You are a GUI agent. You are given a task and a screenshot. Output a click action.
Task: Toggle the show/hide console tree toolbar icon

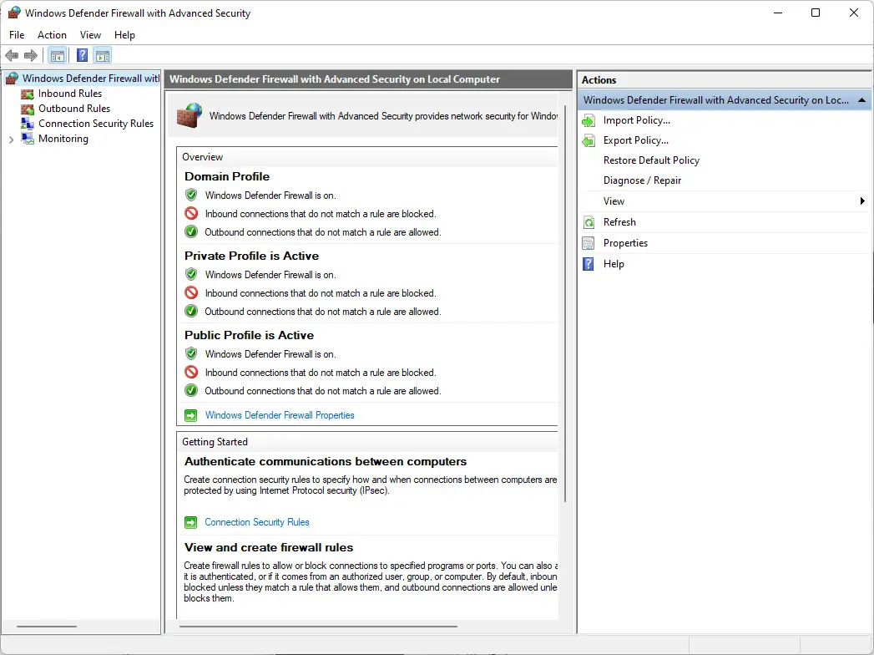click(x=58, y=55)
